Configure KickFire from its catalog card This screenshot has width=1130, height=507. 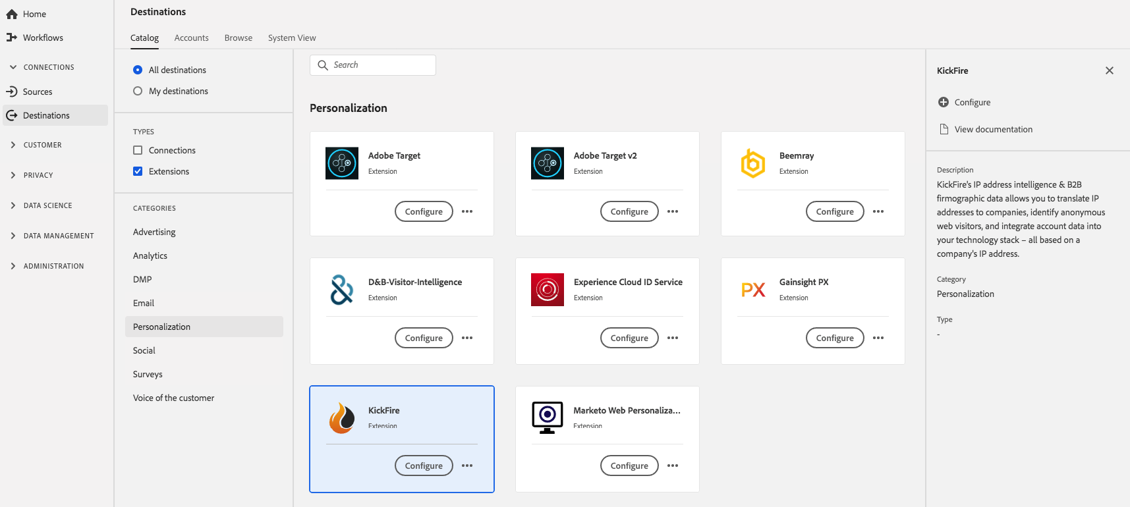424,466
